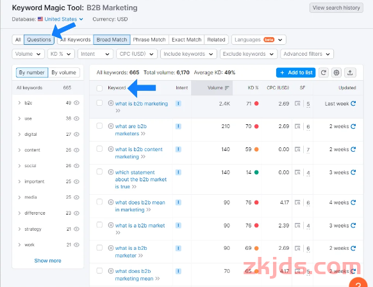Switch to Related tab
The image size is (373, 287).
coord(216,40)
